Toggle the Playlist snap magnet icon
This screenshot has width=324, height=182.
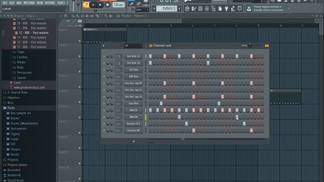click(65, 16)
